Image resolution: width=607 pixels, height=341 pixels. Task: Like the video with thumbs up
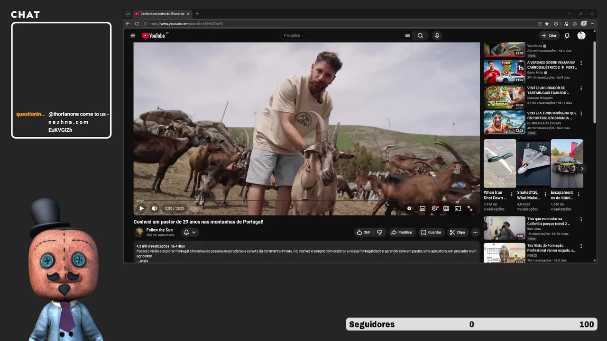click(x=363, y=233)
